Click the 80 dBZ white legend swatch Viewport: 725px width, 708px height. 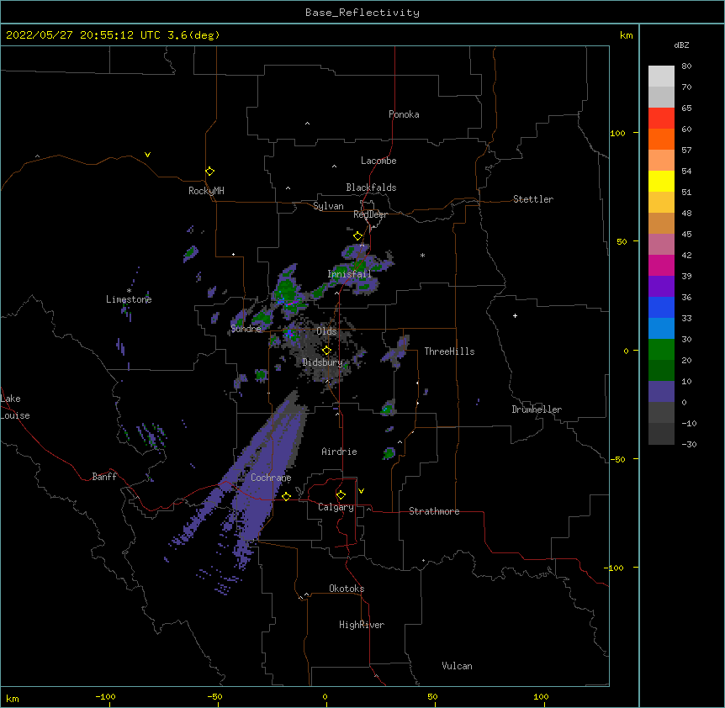(661, 77)
